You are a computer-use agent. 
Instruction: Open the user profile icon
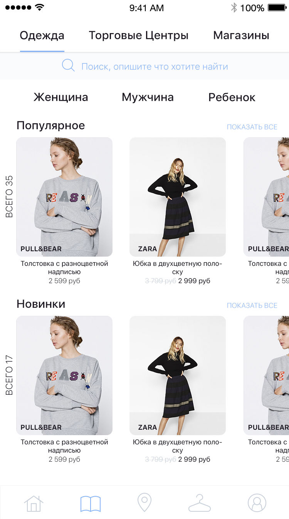pyautogui.click(x=257, y=503)
